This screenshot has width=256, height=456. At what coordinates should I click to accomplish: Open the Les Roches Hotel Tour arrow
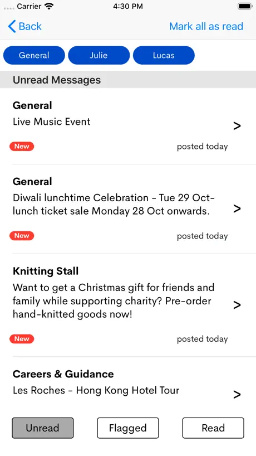point(237,395)
